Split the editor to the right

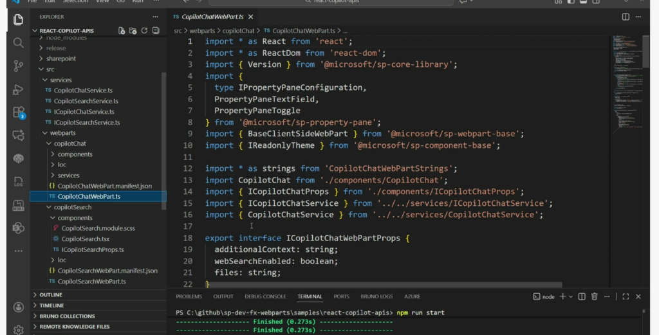(626, 17)
